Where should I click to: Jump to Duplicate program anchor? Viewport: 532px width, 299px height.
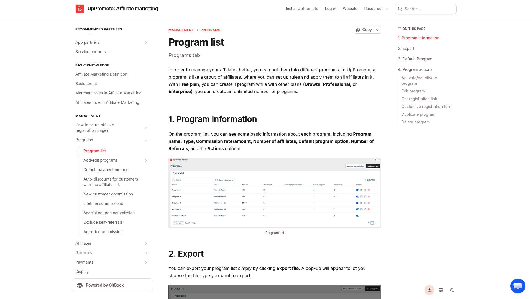[x=418, y=114]
